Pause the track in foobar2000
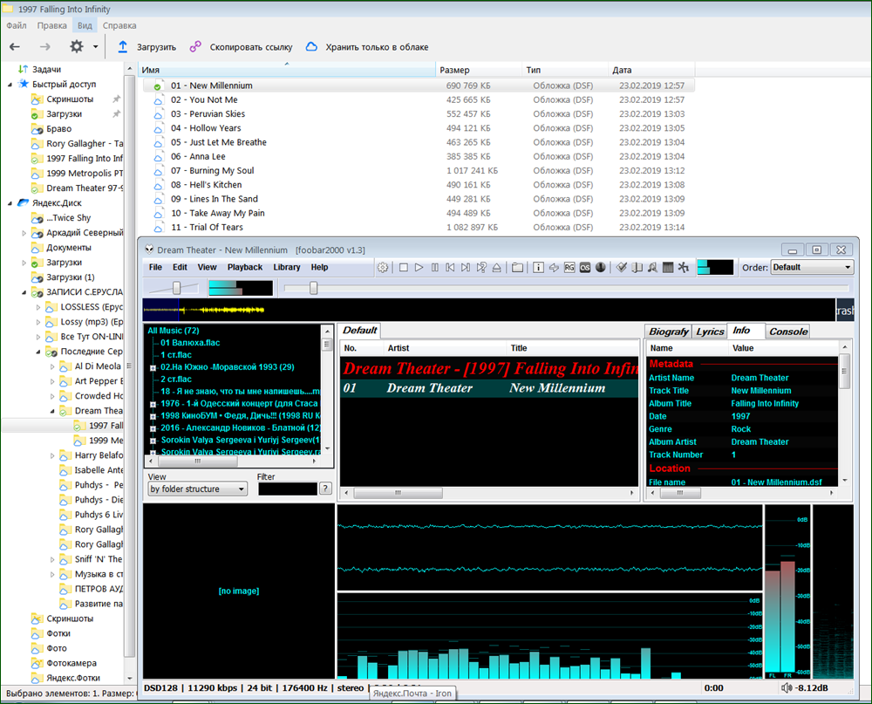This screenshot has width=872, height=704. tap(435, 268)
